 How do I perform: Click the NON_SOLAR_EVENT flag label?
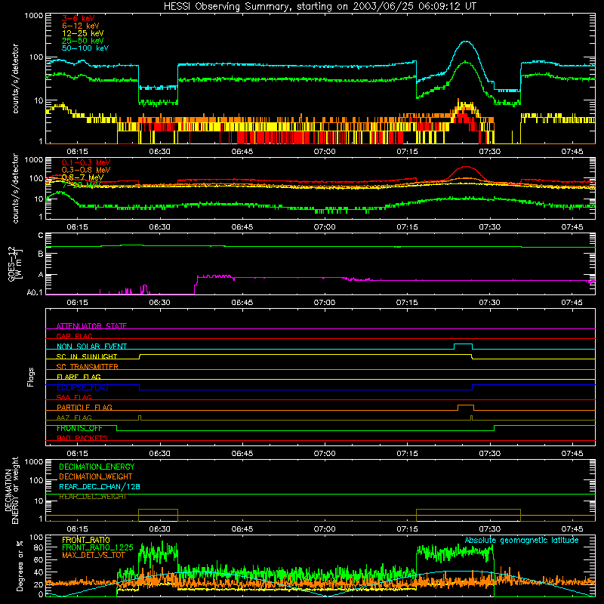coord(91,347)
